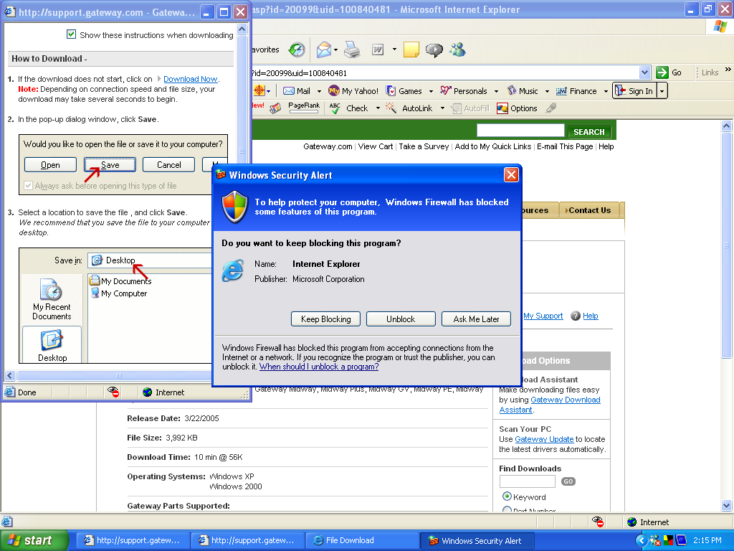
Task: Click the Messenger people toolbar icon
Action: coord(457,50)
